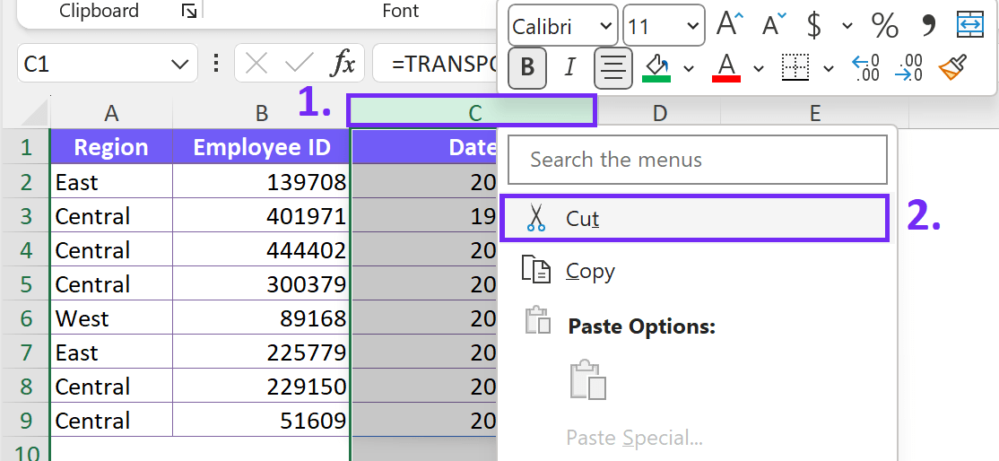Image resolution: width=999 pixels, height=461 pixels.
Task: Apply Percent Style format icon
Action: [885, 25]
